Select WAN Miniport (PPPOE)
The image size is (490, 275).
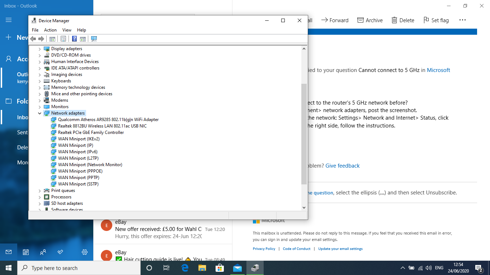point(80,171)
